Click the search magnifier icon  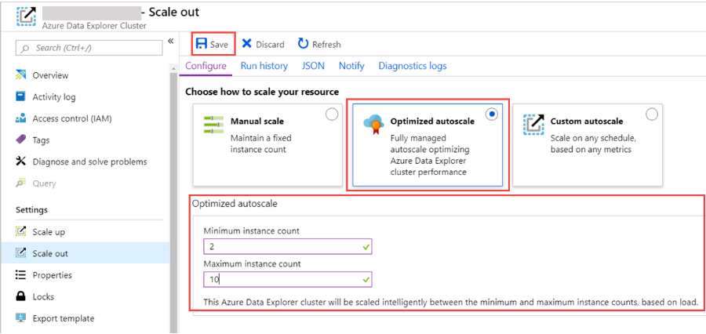[x=26, y=48]
